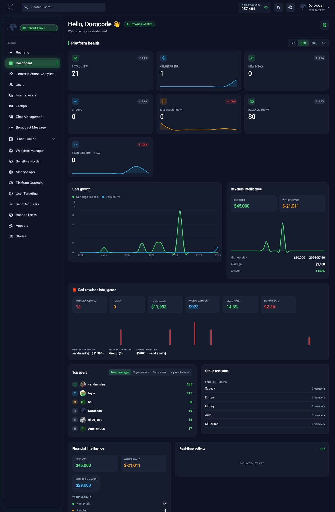Click Sensitive words eye-slash icon

click(x=11, y=161)
